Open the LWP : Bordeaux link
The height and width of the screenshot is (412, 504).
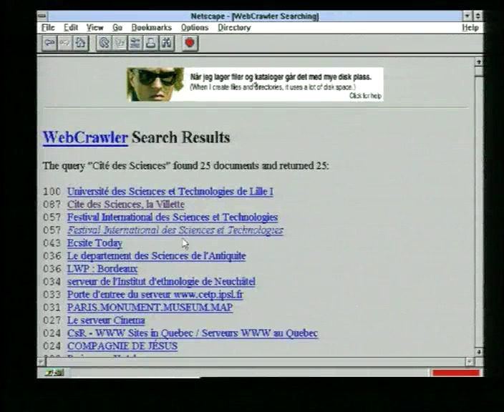[x=102, y=269]
